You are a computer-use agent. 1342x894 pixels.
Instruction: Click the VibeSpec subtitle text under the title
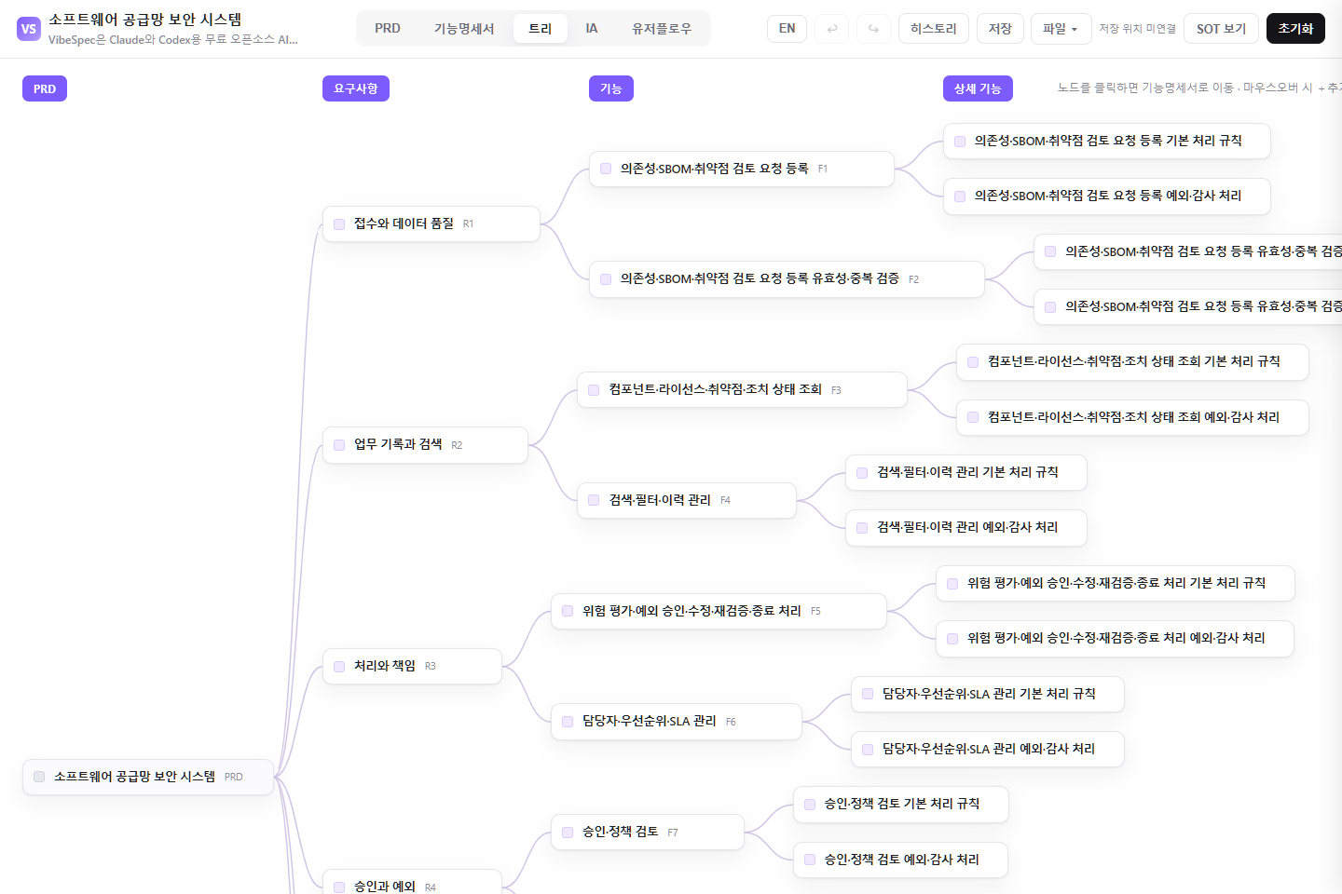point(173,40)
